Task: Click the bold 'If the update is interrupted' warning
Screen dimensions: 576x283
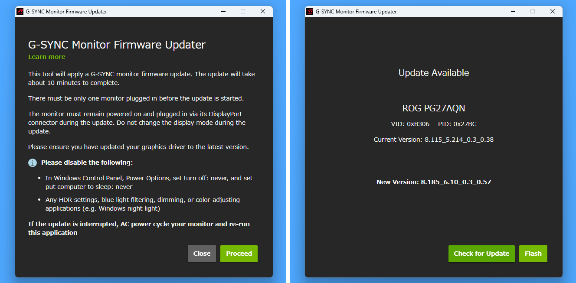Action: 139,228
